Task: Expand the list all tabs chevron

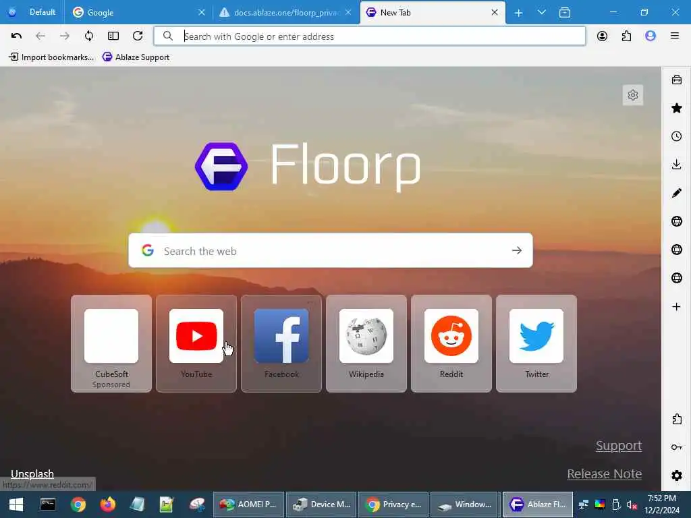Action: [542, 12]
